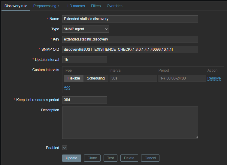
Task: Click the Remove link for custom interval
Action: 214,78
